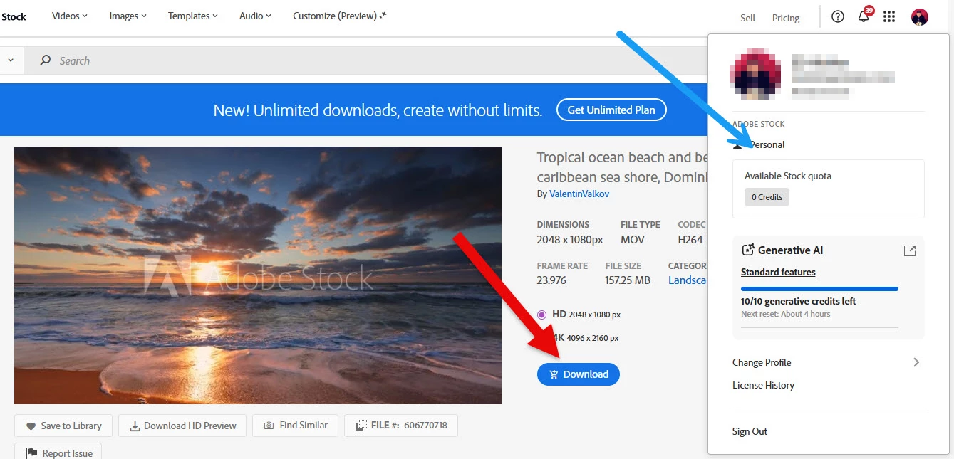Expand the Templates menu

(193, 16)
